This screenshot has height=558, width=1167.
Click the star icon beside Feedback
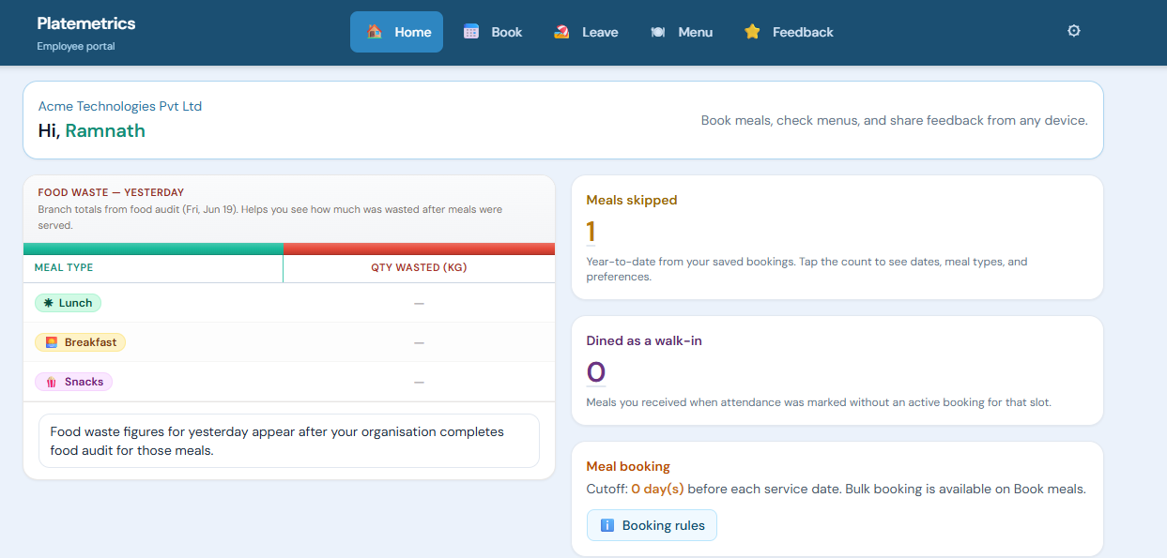click(752, 32)
